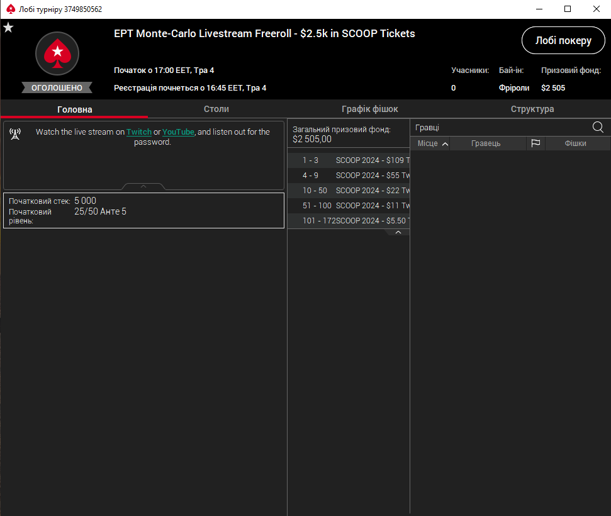Screen dimensions: 611x516
Task: Click total prize pool $2 505,00
Action: (311, 139)
